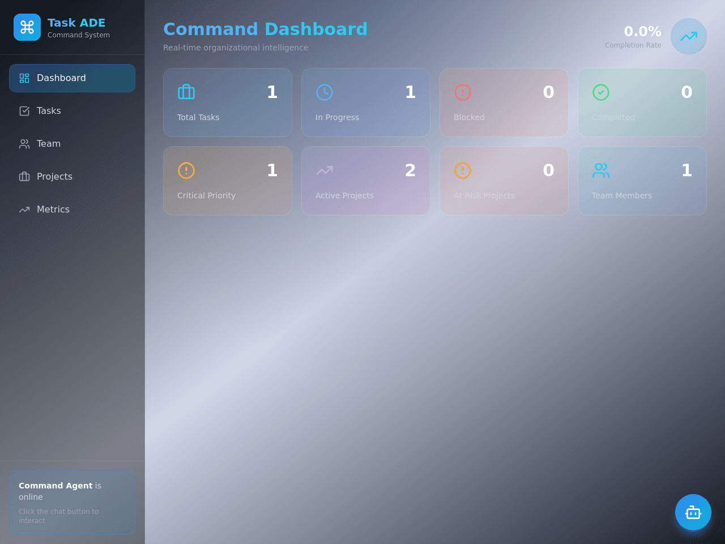This screenshot has width=725, height=544.
Task: Open the Team section from sidebar
Action: [72, 144]
